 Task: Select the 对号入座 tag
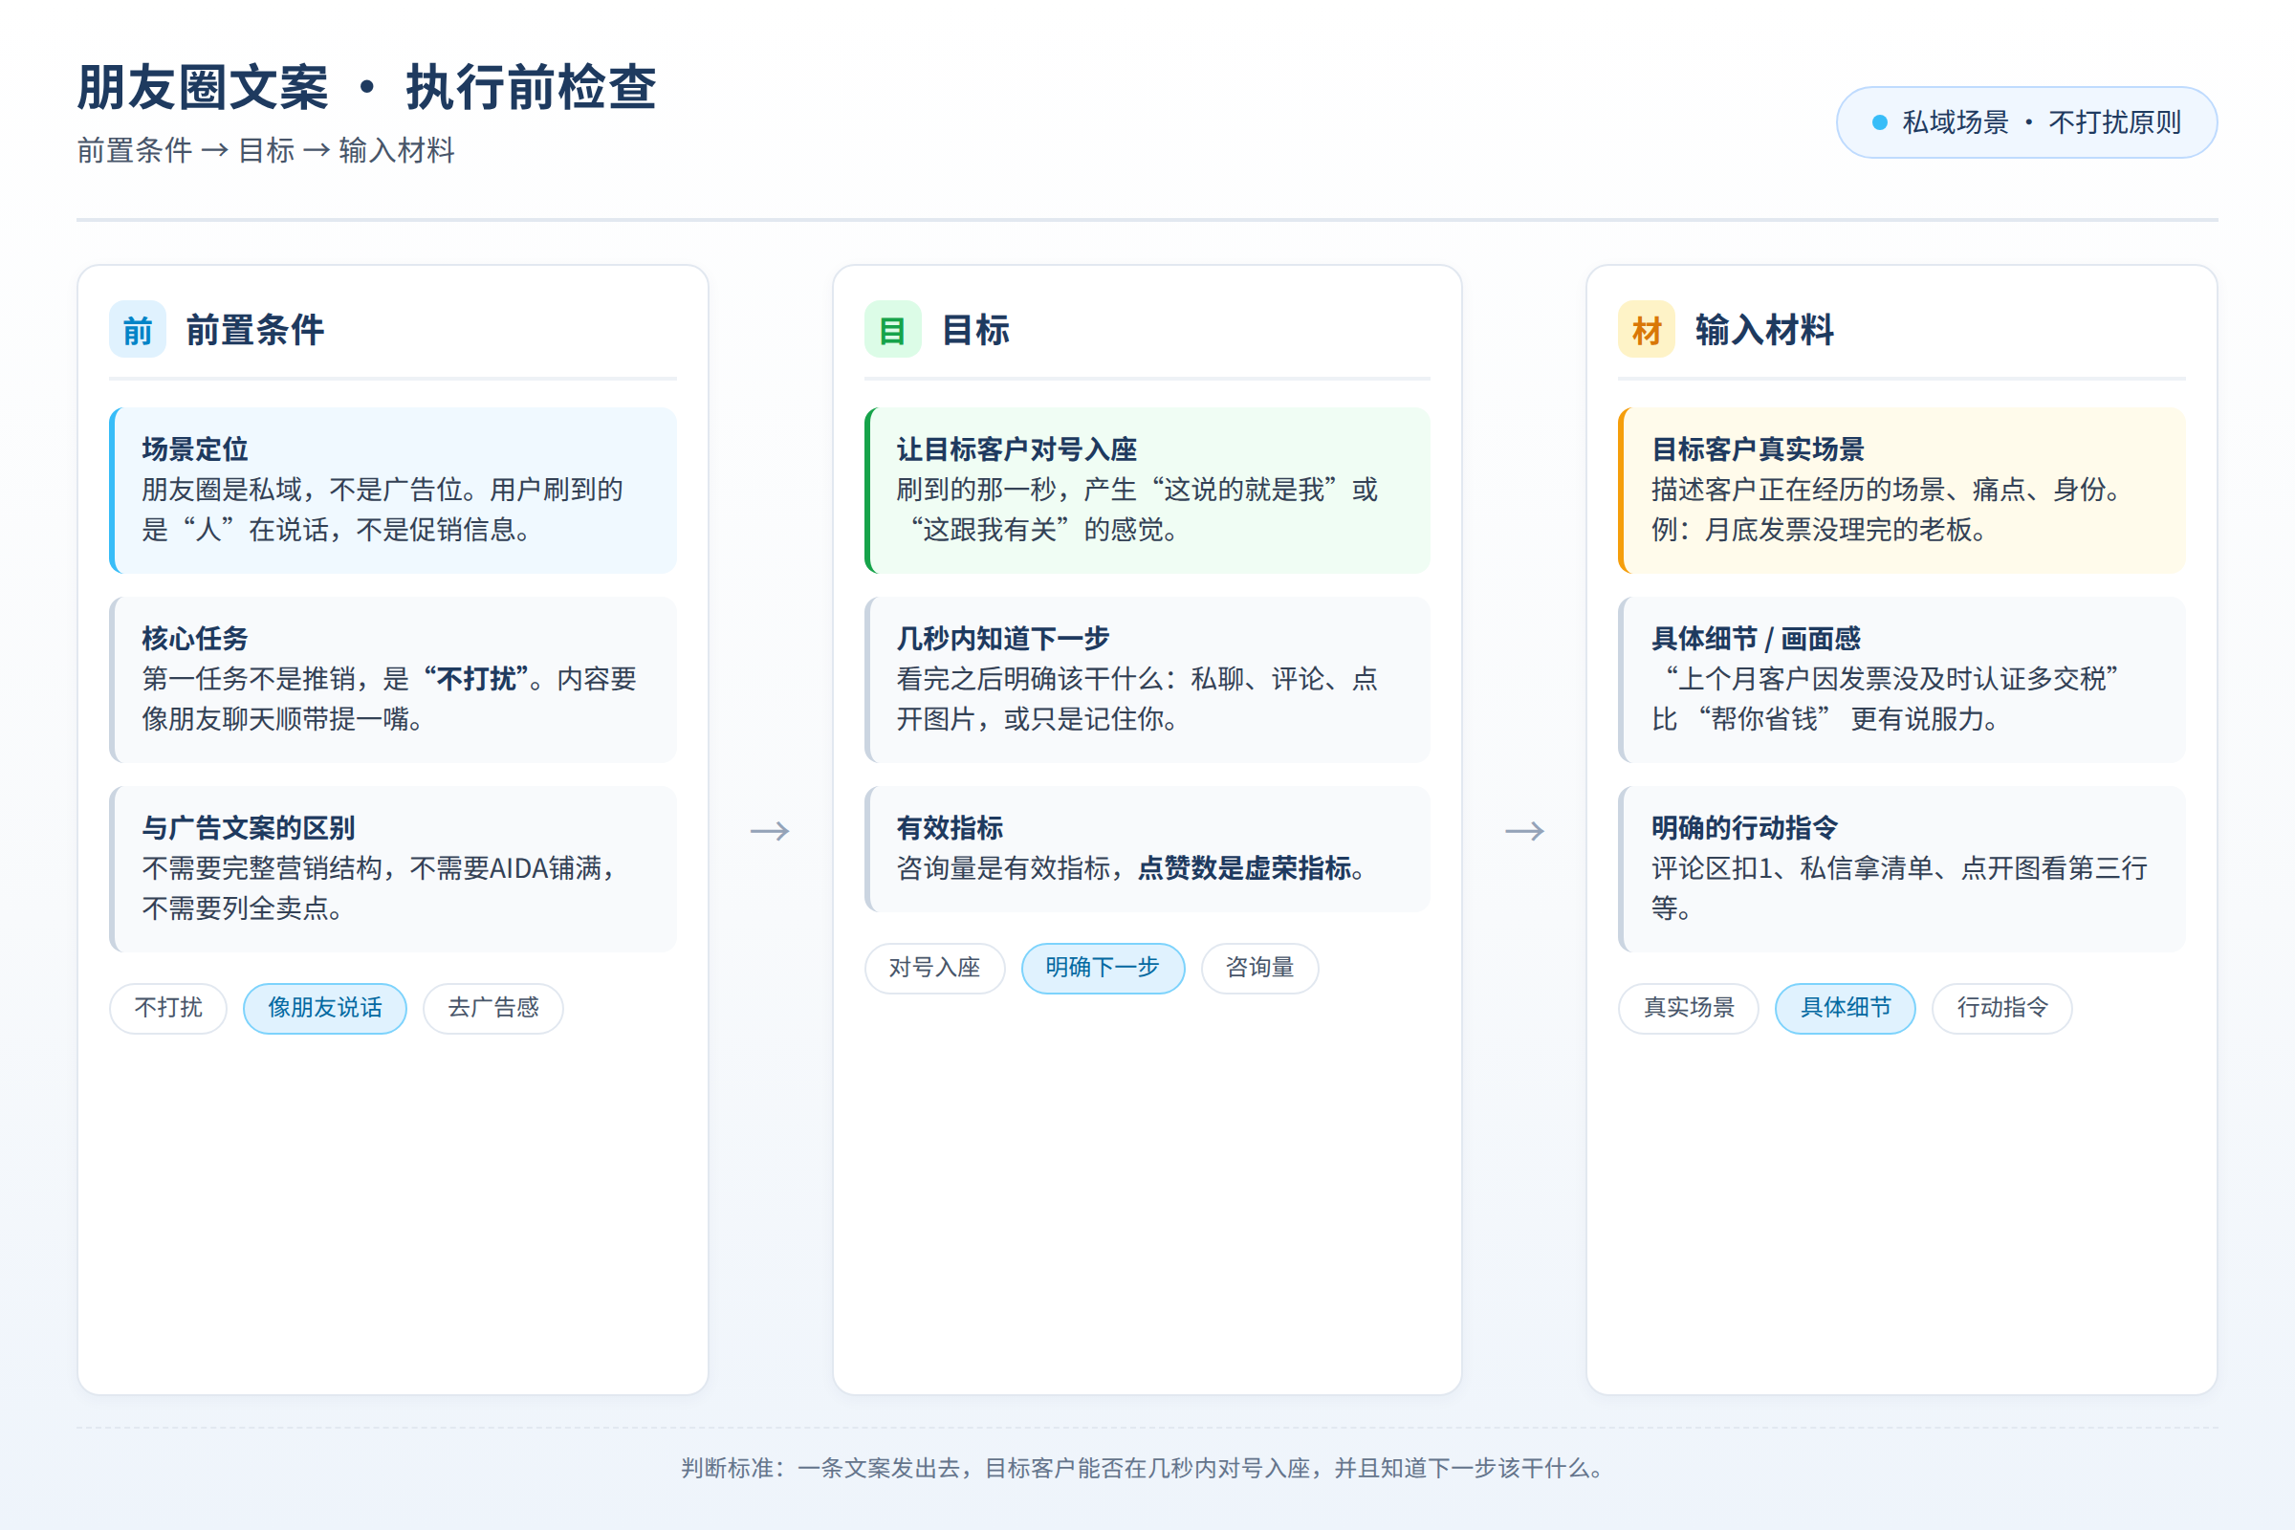[x=935, y=968]
